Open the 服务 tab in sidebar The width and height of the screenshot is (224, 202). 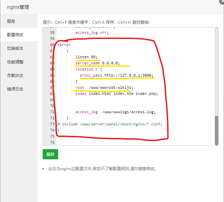19,21
